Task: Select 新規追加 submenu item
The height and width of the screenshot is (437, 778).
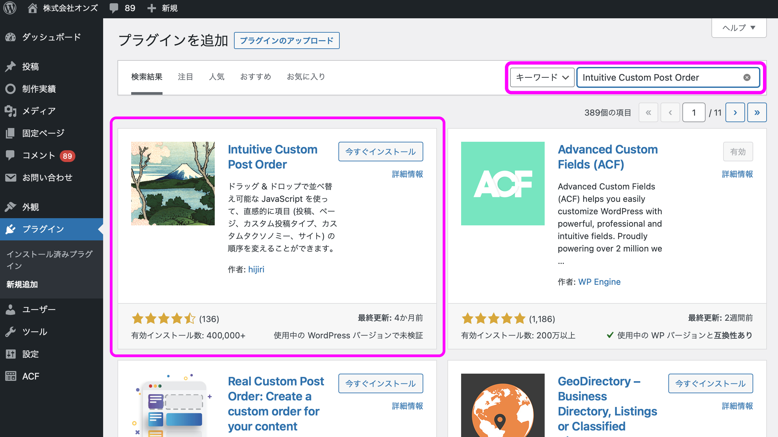Action: [x=22, y=284]
